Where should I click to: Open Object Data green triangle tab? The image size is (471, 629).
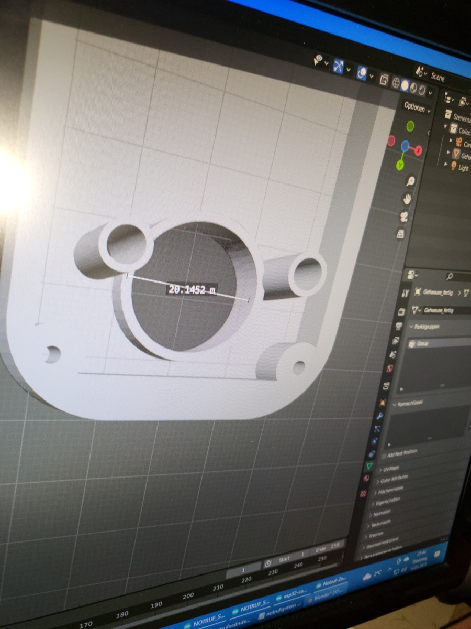click(x=368, y=465)
